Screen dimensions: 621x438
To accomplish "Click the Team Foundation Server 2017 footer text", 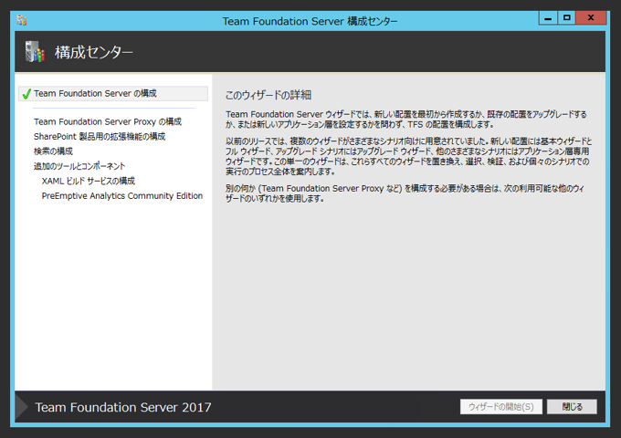I will [123, 407].
